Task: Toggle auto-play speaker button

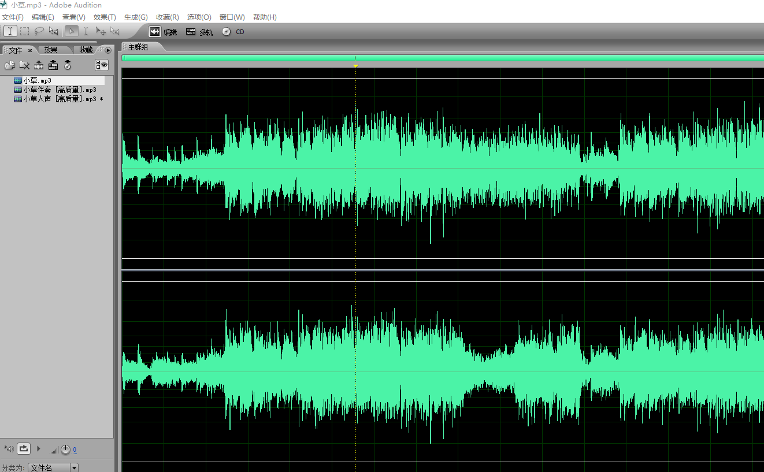Action: coord(8,448)
